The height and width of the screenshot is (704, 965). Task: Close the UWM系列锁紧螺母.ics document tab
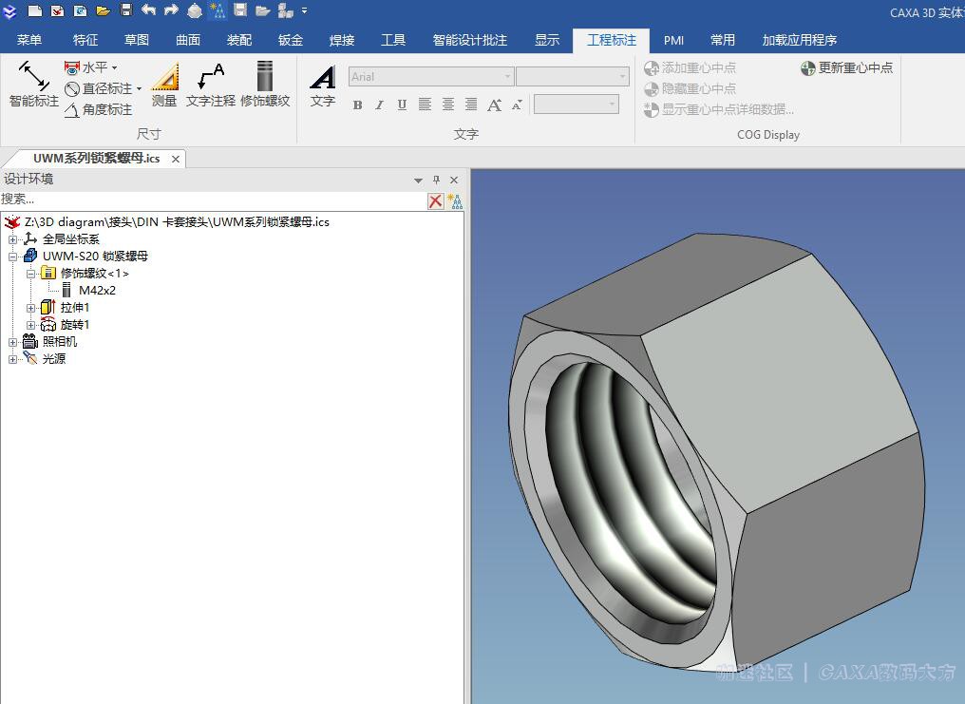pos(176,159)
